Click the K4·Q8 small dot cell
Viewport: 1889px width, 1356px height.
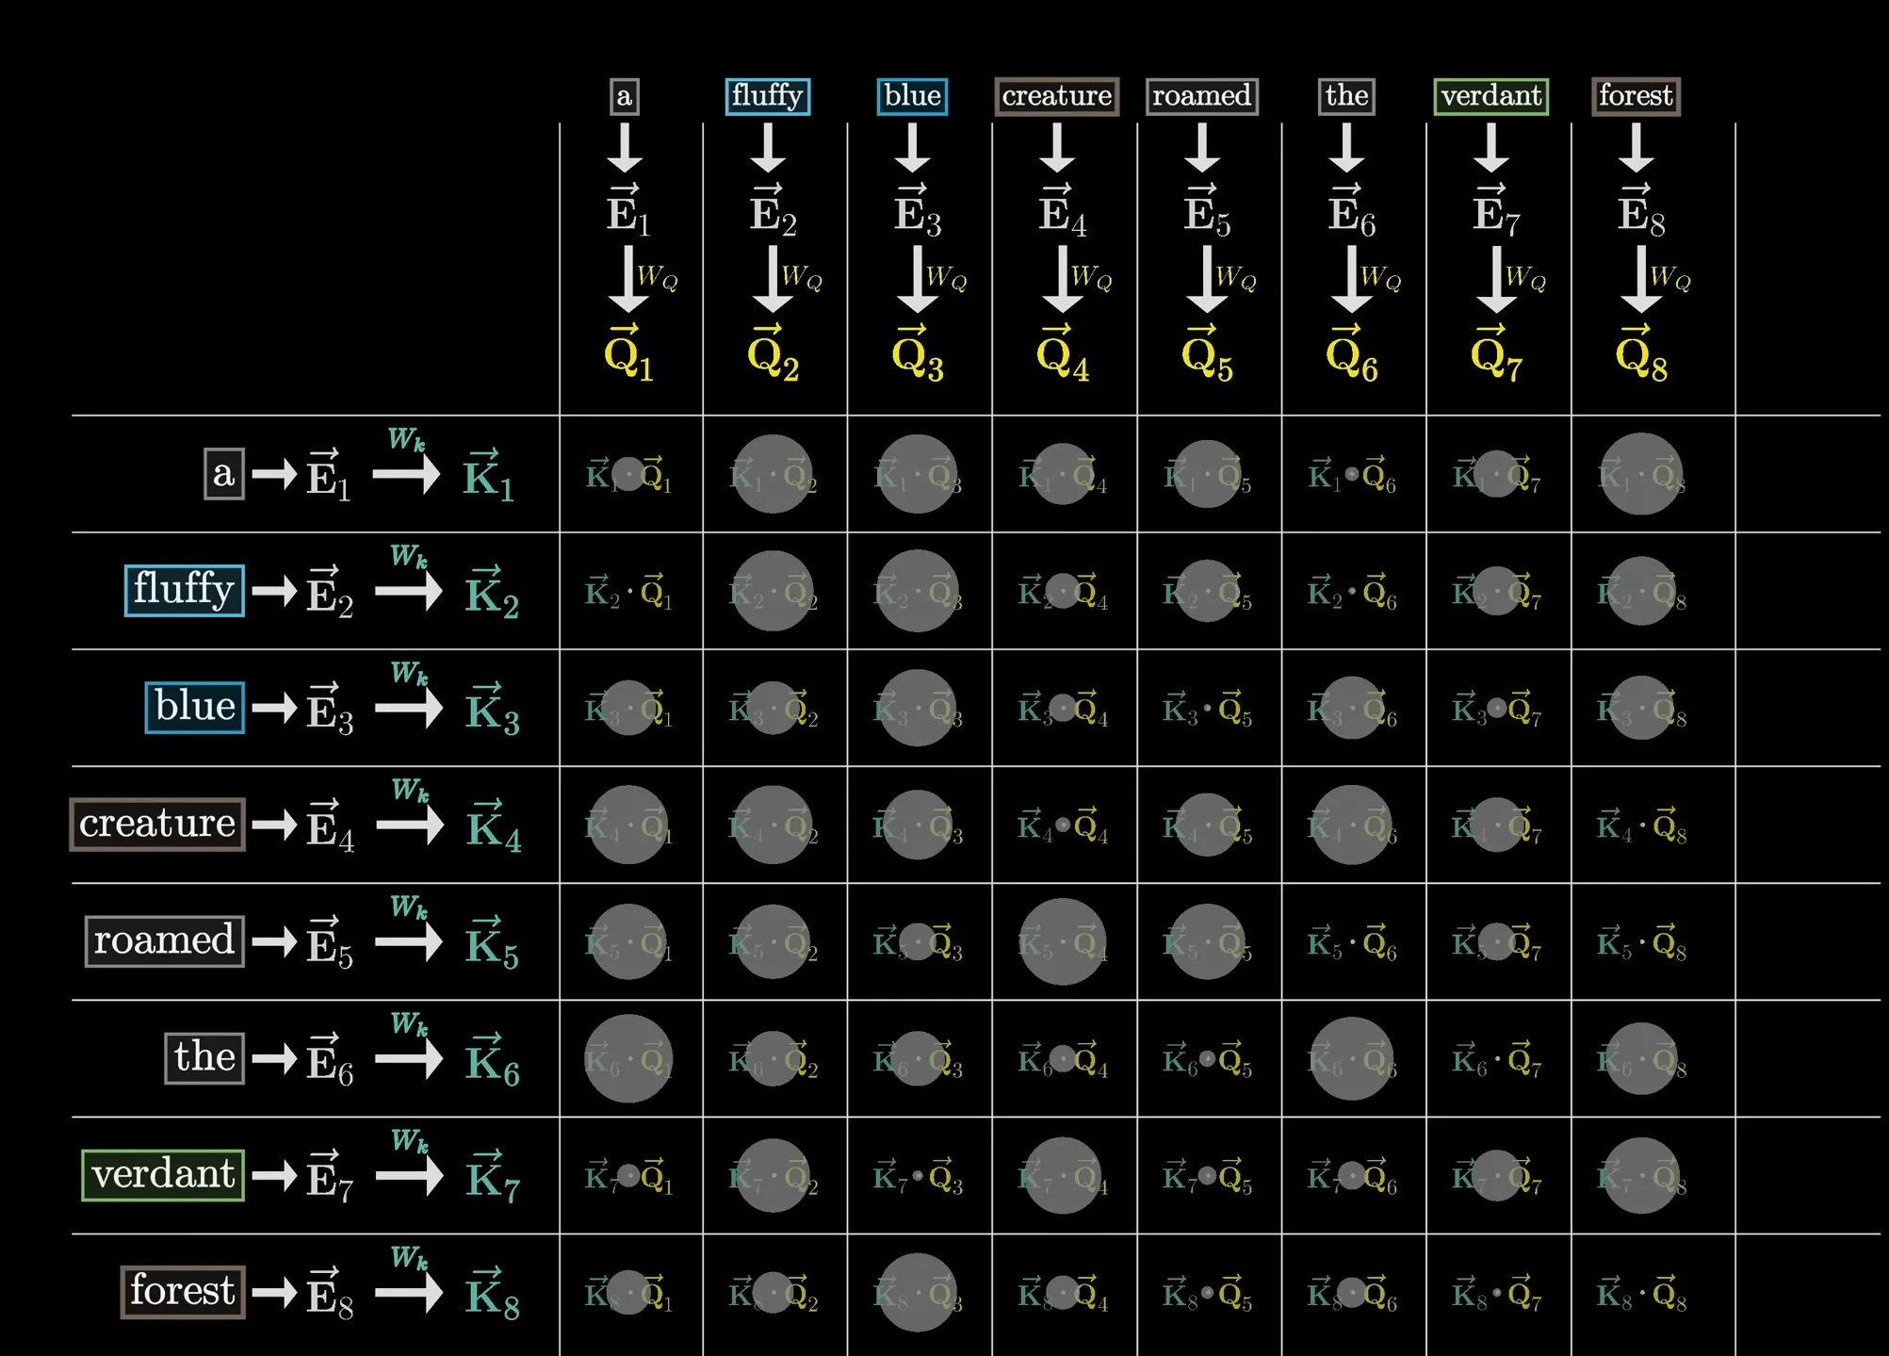click(x=1640, y=826)
